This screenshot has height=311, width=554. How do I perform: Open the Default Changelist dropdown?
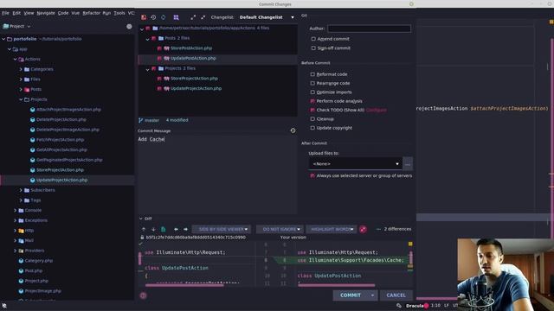[x=267, y=17]
